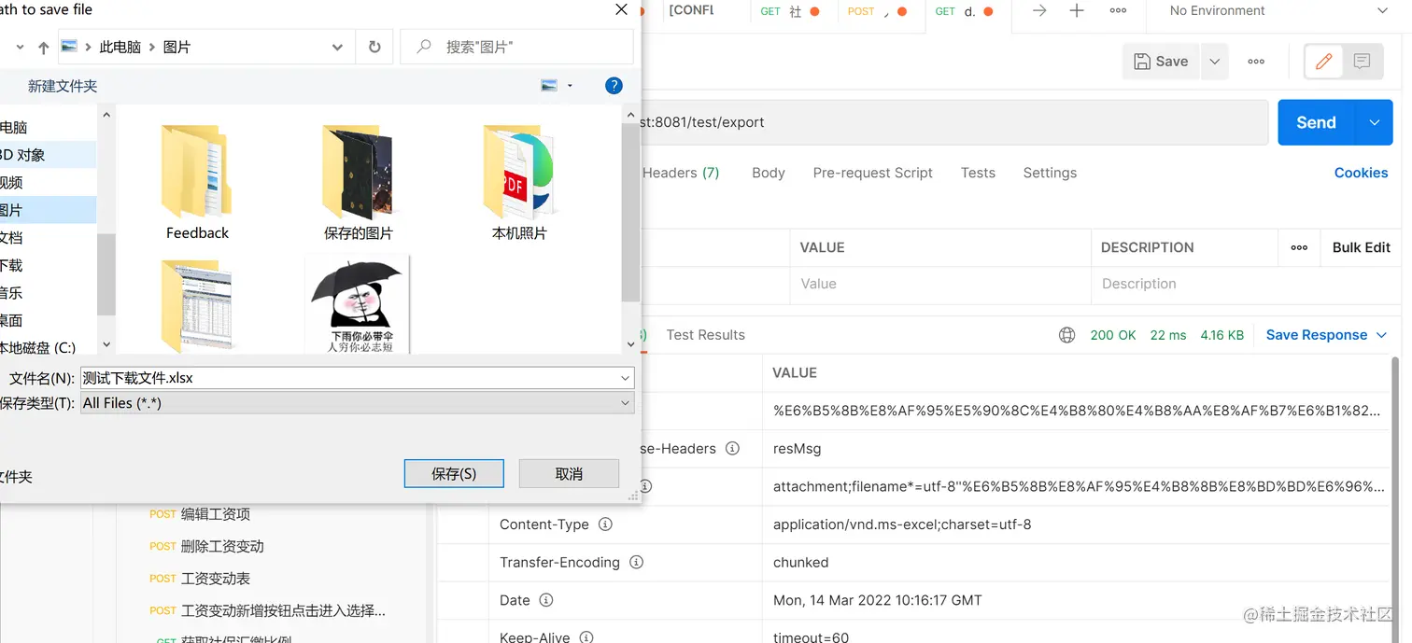Image resolution: width=1412 pixels, height=643 pixels.
Task: Select the panda umbrella meme image
Action: tap(359, 305)
